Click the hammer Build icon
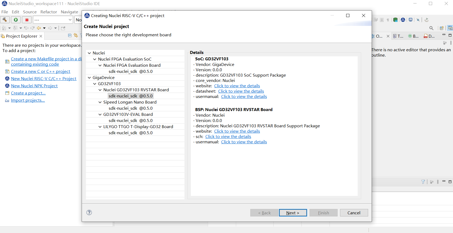 coord(5,20)
